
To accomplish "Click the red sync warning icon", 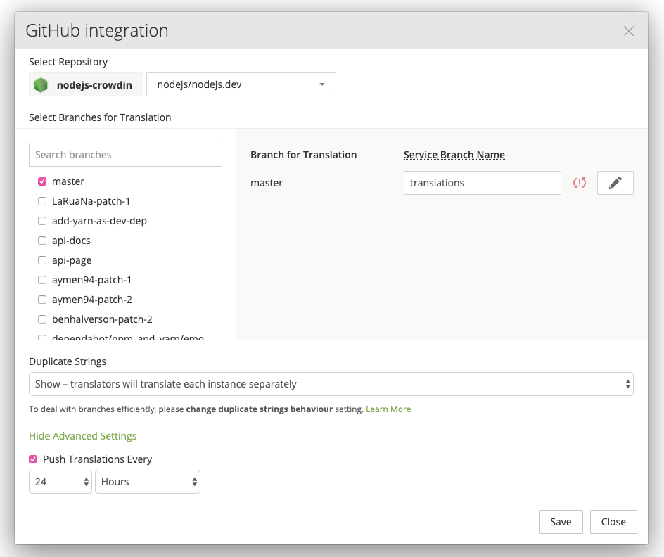I will (580, 183).
